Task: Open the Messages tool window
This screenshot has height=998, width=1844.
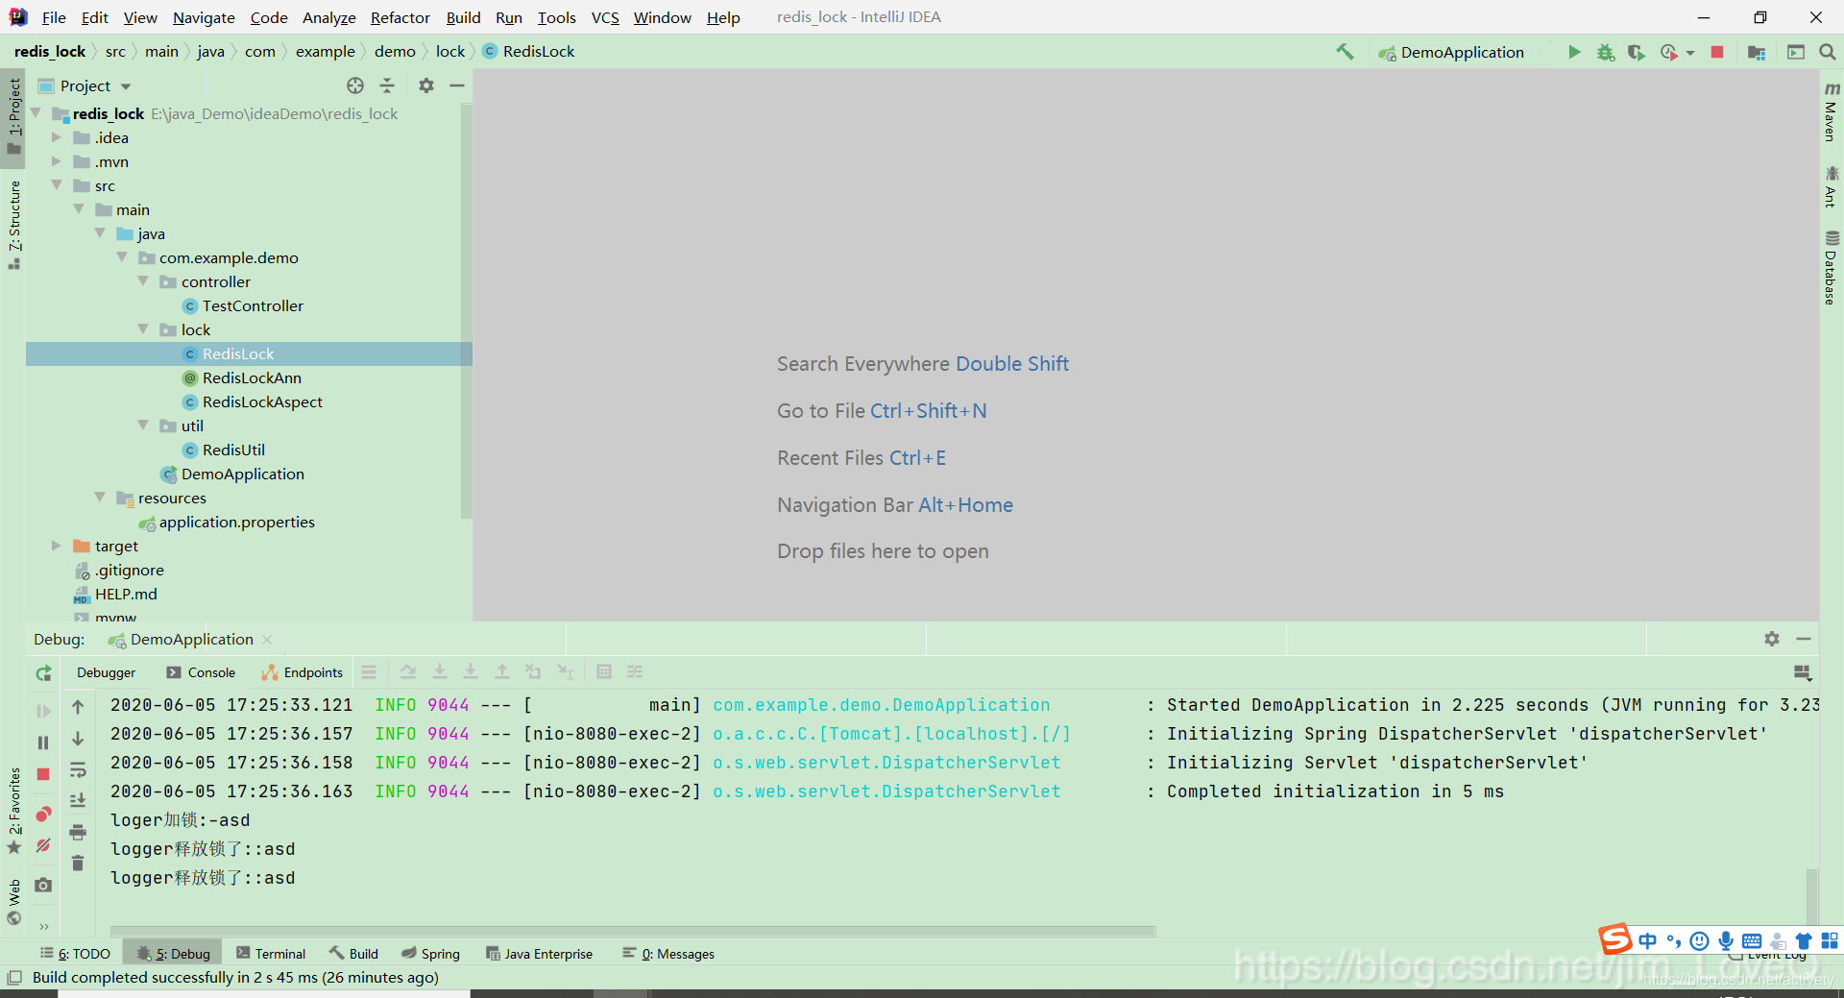Action: [x=667, y=954]
